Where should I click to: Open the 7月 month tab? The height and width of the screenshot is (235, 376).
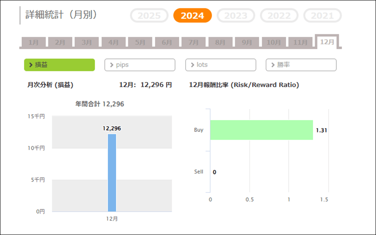pyautogui.click(x=193, y=43)
